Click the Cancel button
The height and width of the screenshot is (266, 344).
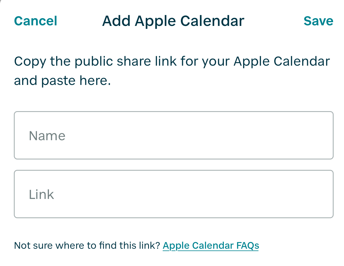[x=35, y=21]
